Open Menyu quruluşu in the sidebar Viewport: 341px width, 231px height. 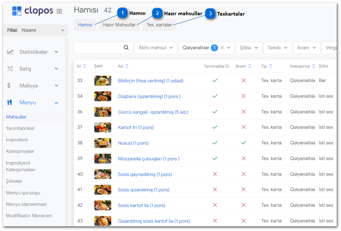coord(23,193)
